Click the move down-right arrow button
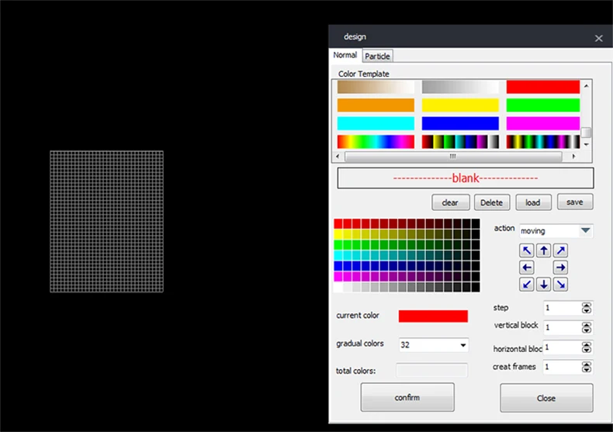This screenshot has height=432, width=613. [560, 285]
